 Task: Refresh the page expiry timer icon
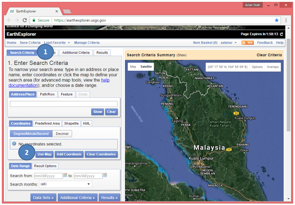click(x=282, y=34)
